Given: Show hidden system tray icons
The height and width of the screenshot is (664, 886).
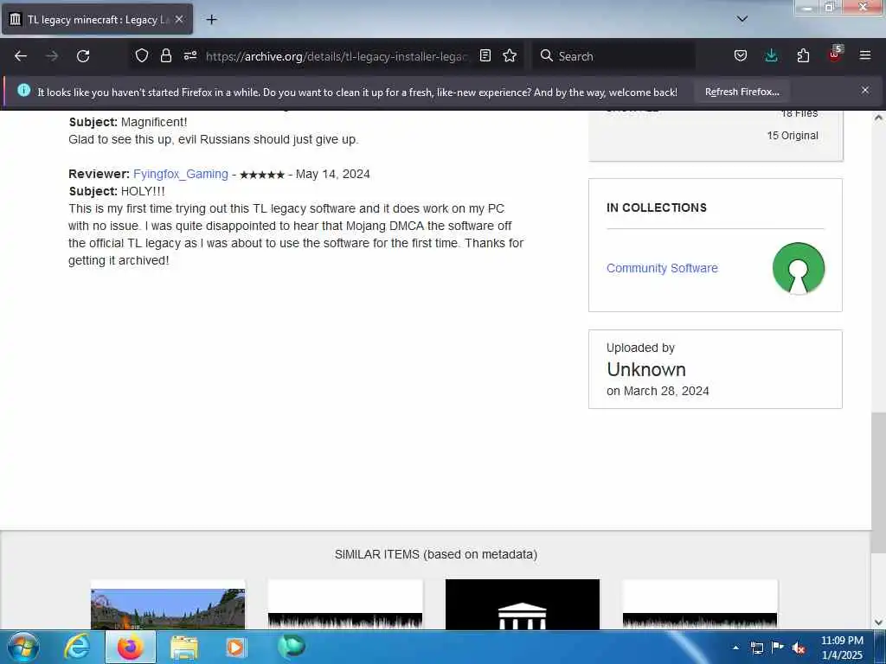Looking at the screenshot, I should pyautogui.click(x=735, y=648).
